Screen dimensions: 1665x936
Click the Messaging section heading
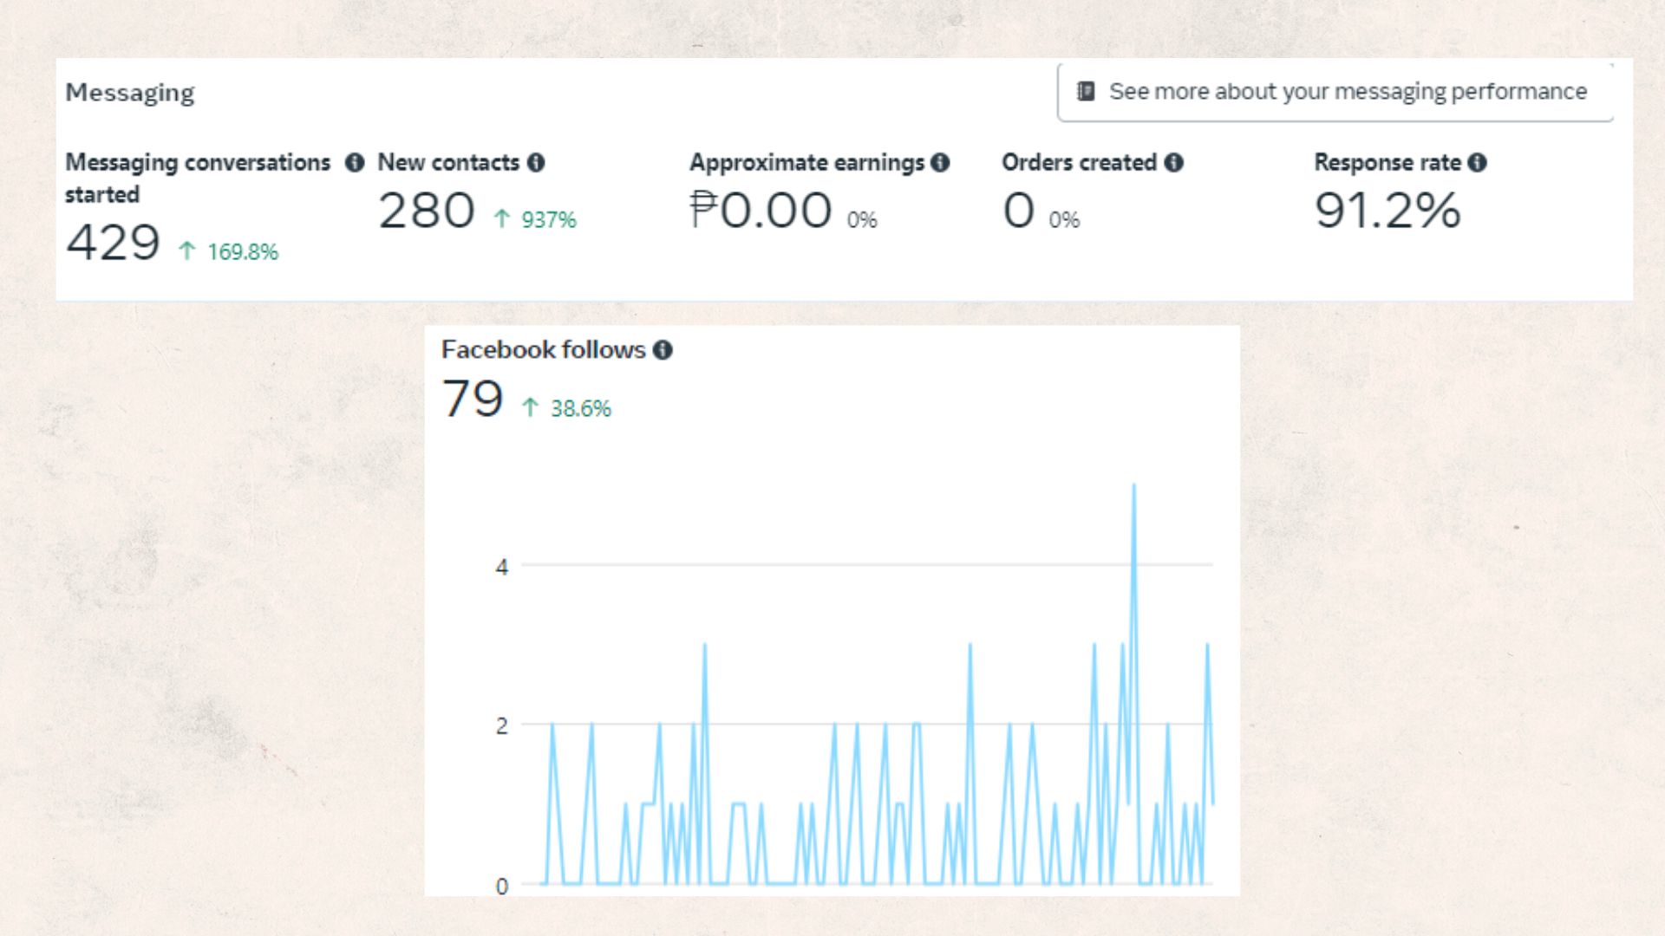point(130,93)
